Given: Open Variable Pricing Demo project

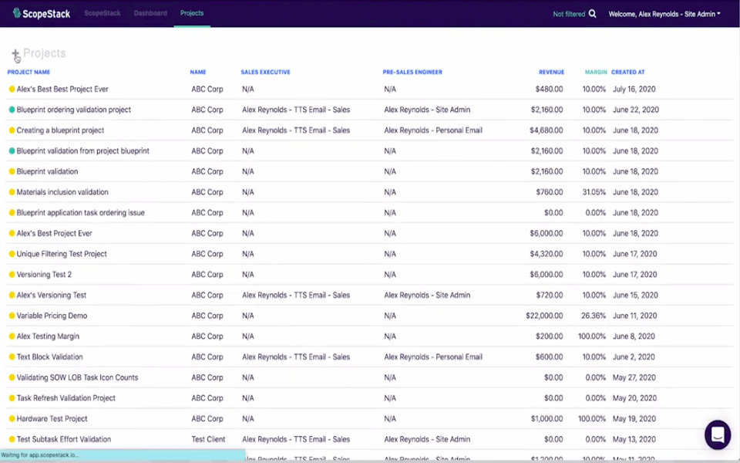Looking at the screenshot, I should tap(52, 316).
